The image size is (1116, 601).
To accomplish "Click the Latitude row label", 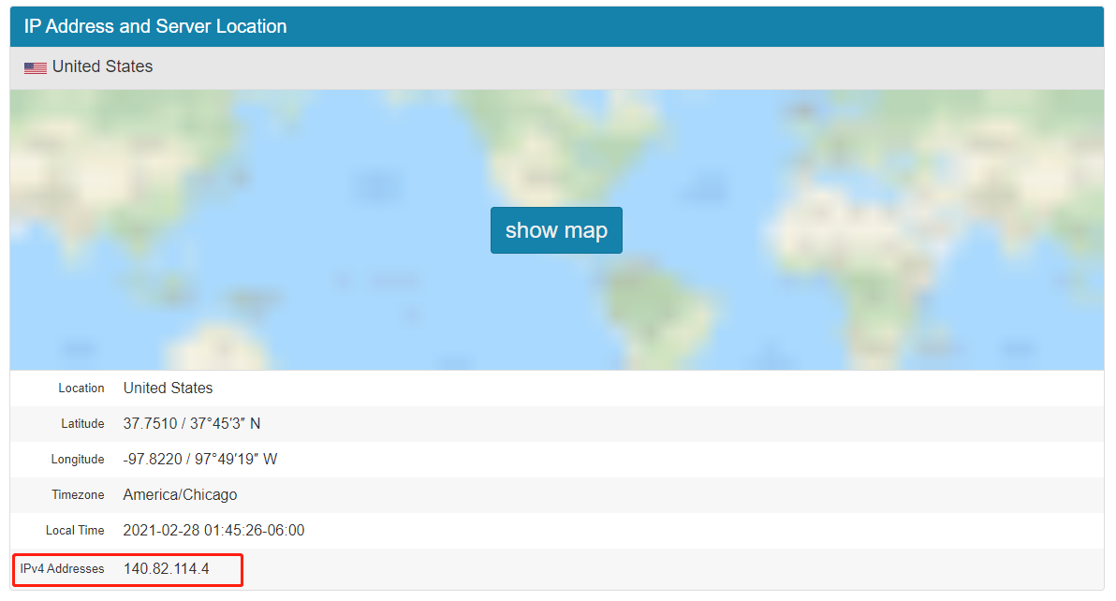I will point(82,424).
